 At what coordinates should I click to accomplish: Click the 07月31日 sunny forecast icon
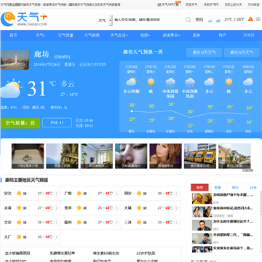tap(229, 82)
